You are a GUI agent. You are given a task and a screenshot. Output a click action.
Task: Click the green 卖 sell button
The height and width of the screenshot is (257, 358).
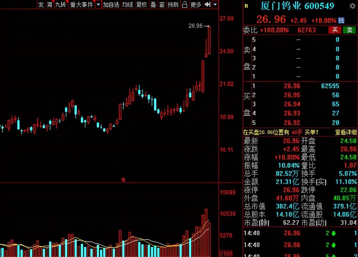point(349,30)
